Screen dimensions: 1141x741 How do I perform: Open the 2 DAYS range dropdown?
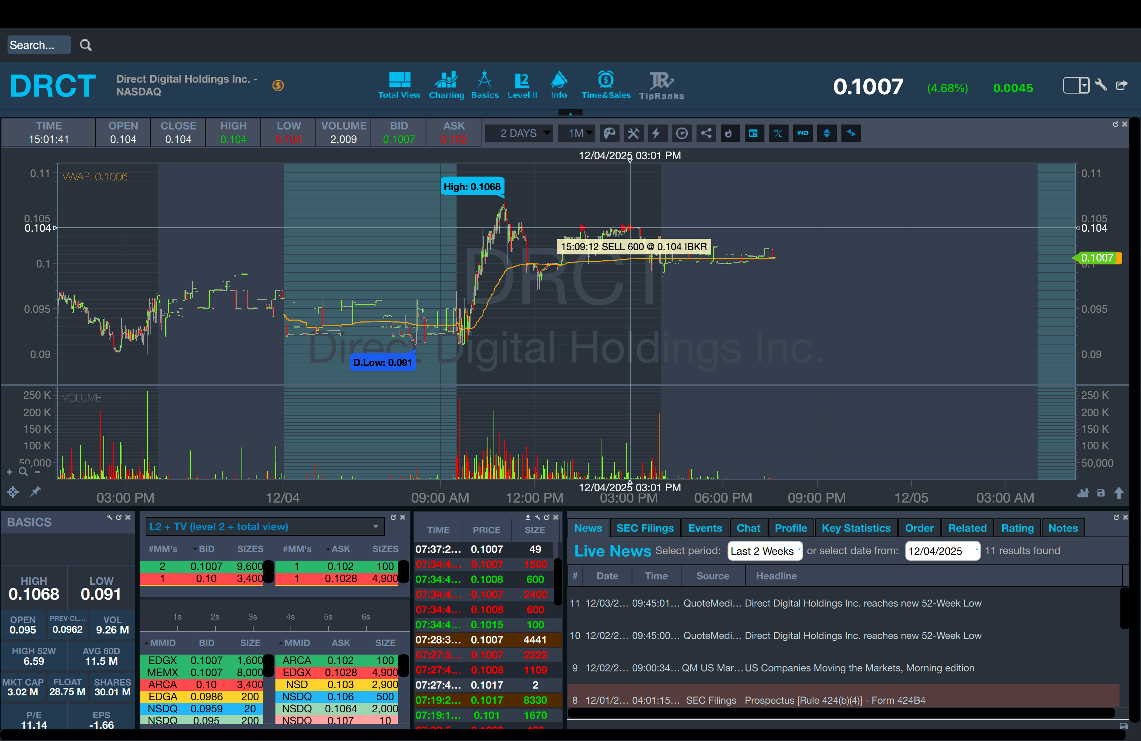[520, 133]
